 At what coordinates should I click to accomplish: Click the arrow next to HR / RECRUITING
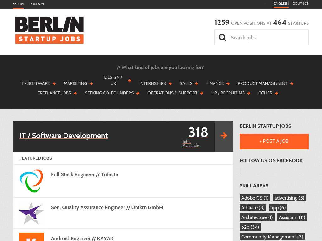(249, 93)
